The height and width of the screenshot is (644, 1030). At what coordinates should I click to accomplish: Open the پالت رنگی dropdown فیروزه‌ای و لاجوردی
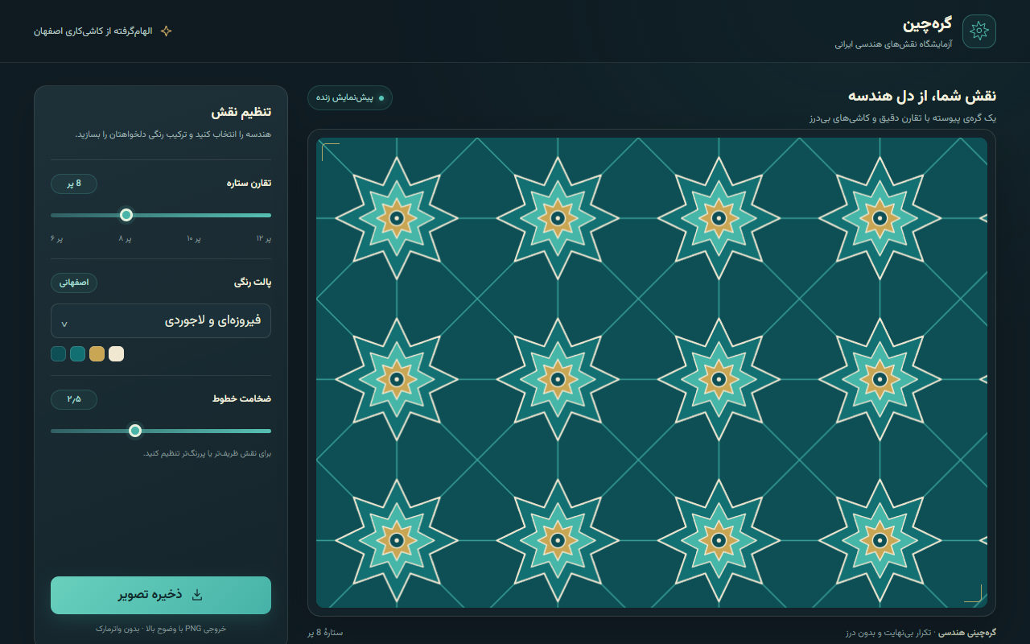161,320
